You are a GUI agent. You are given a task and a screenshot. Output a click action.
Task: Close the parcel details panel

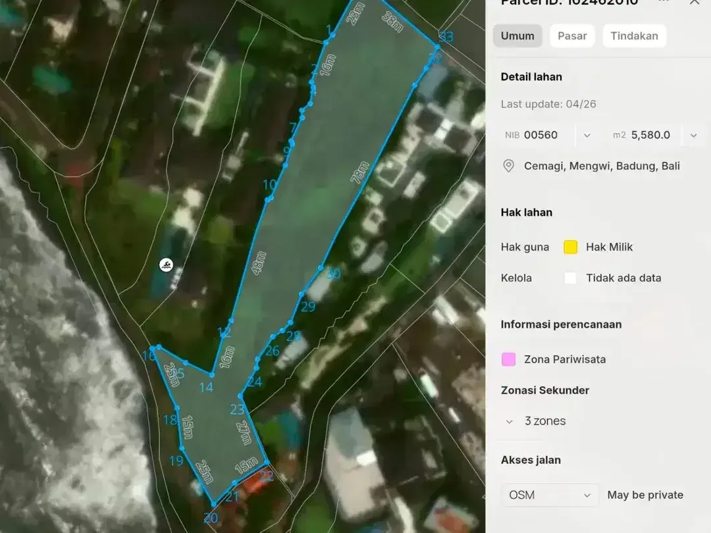coord(695,2)
